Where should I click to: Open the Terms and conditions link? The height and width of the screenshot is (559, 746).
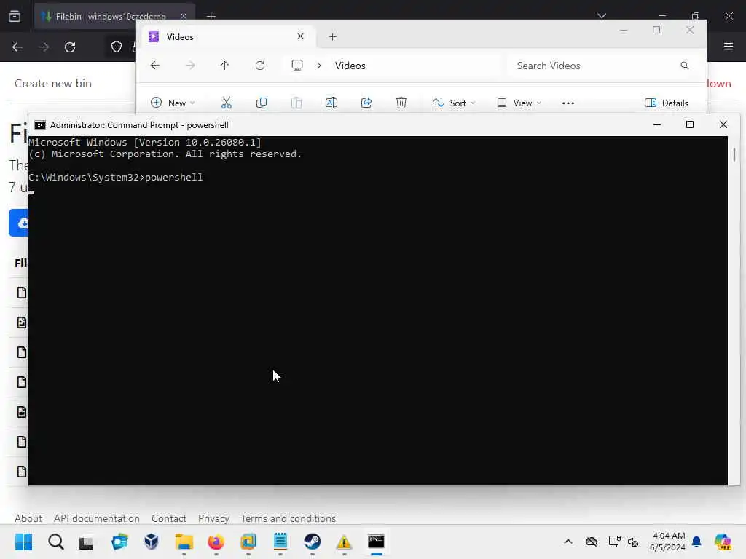pyautogui.click(x=288, y=518)
